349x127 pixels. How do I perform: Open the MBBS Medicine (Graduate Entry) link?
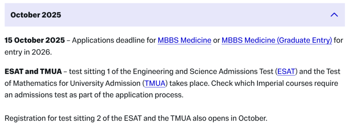click(x=277, y=40)
